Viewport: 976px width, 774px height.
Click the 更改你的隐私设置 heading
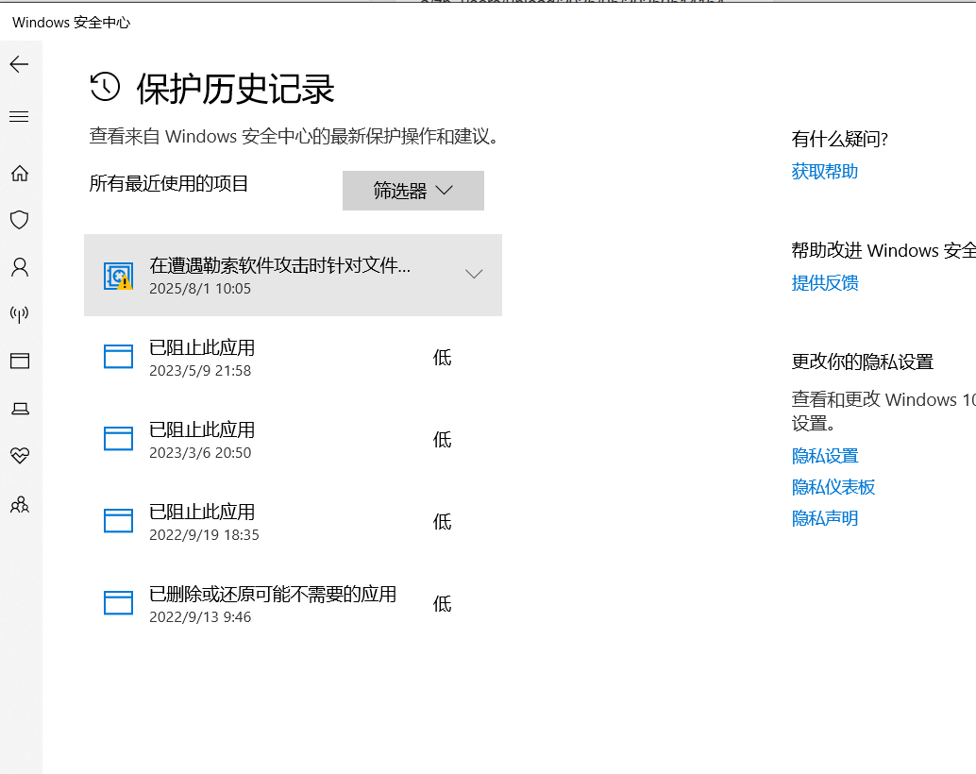click(x=862, y=362)
